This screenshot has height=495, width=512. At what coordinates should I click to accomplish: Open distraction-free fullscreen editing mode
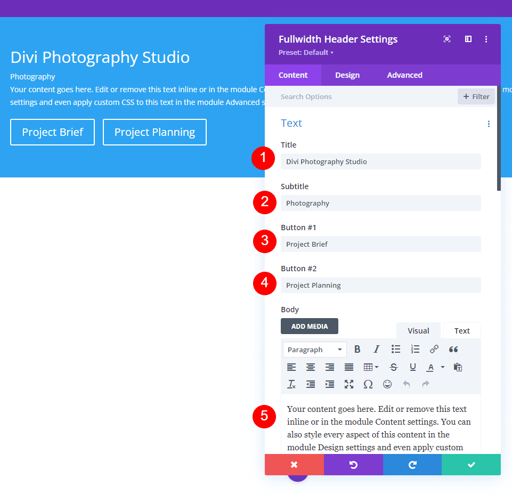click(x=349, y=384)
